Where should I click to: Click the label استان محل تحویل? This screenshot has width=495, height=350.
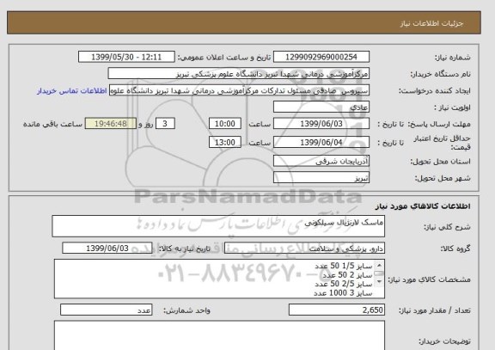click(x=440, y=162)
